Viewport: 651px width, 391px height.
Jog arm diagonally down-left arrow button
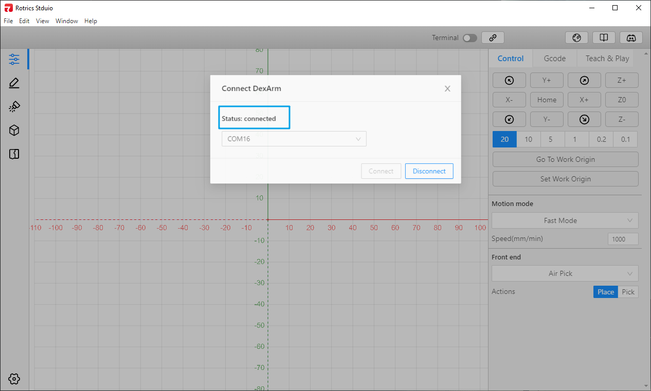(x=509, y=119)
